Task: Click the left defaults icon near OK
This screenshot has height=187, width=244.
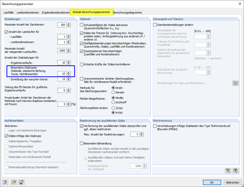Action: [x=228, y=171]
